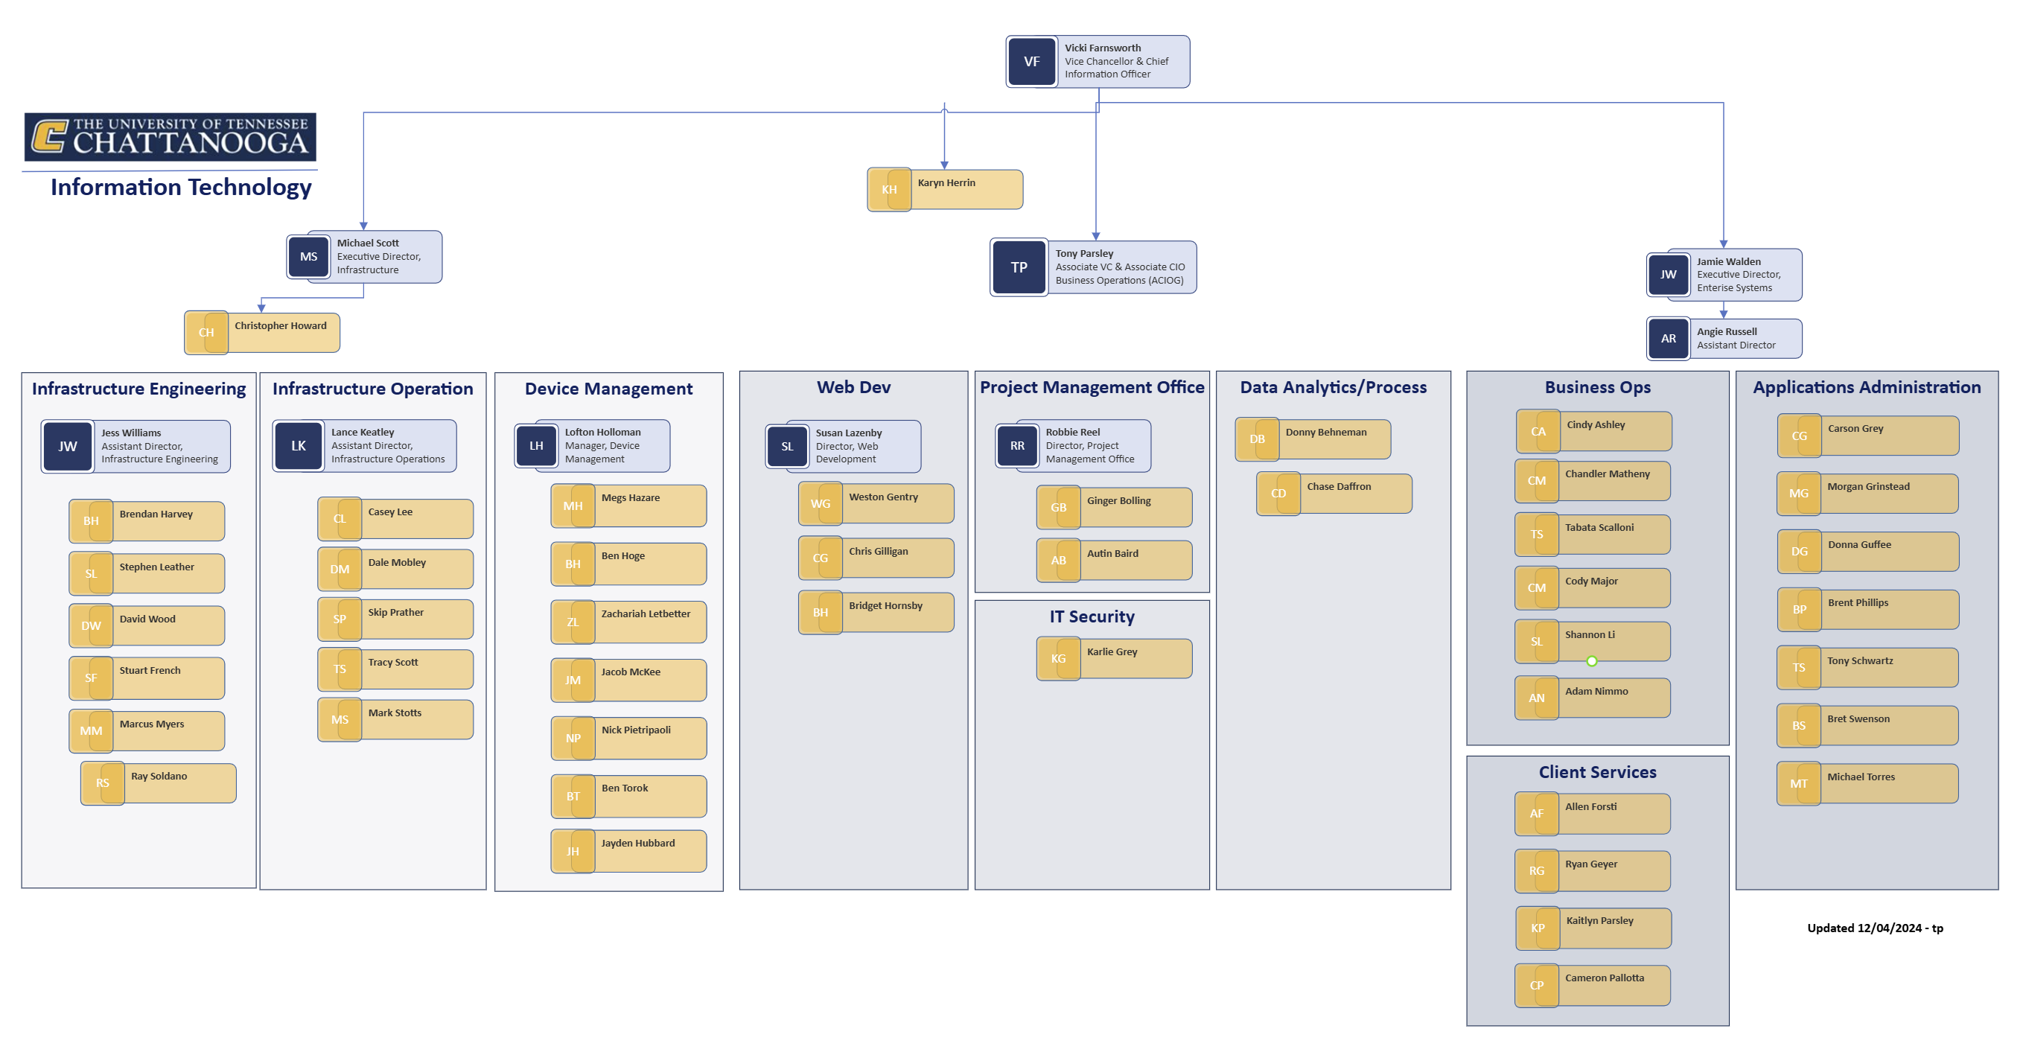Click the Chase Daffron name card
Viewport: 2026px width, 1055px height.
tap(1335, 494)
